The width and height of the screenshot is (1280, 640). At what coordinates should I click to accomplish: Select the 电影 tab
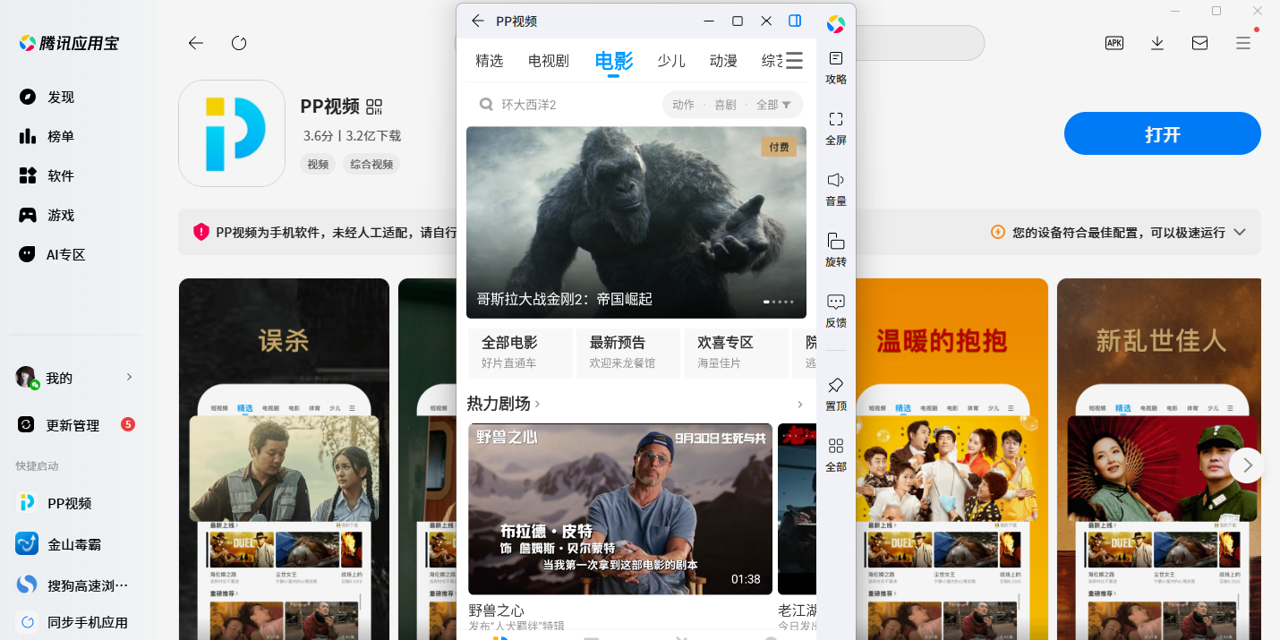tap(614, 61)
